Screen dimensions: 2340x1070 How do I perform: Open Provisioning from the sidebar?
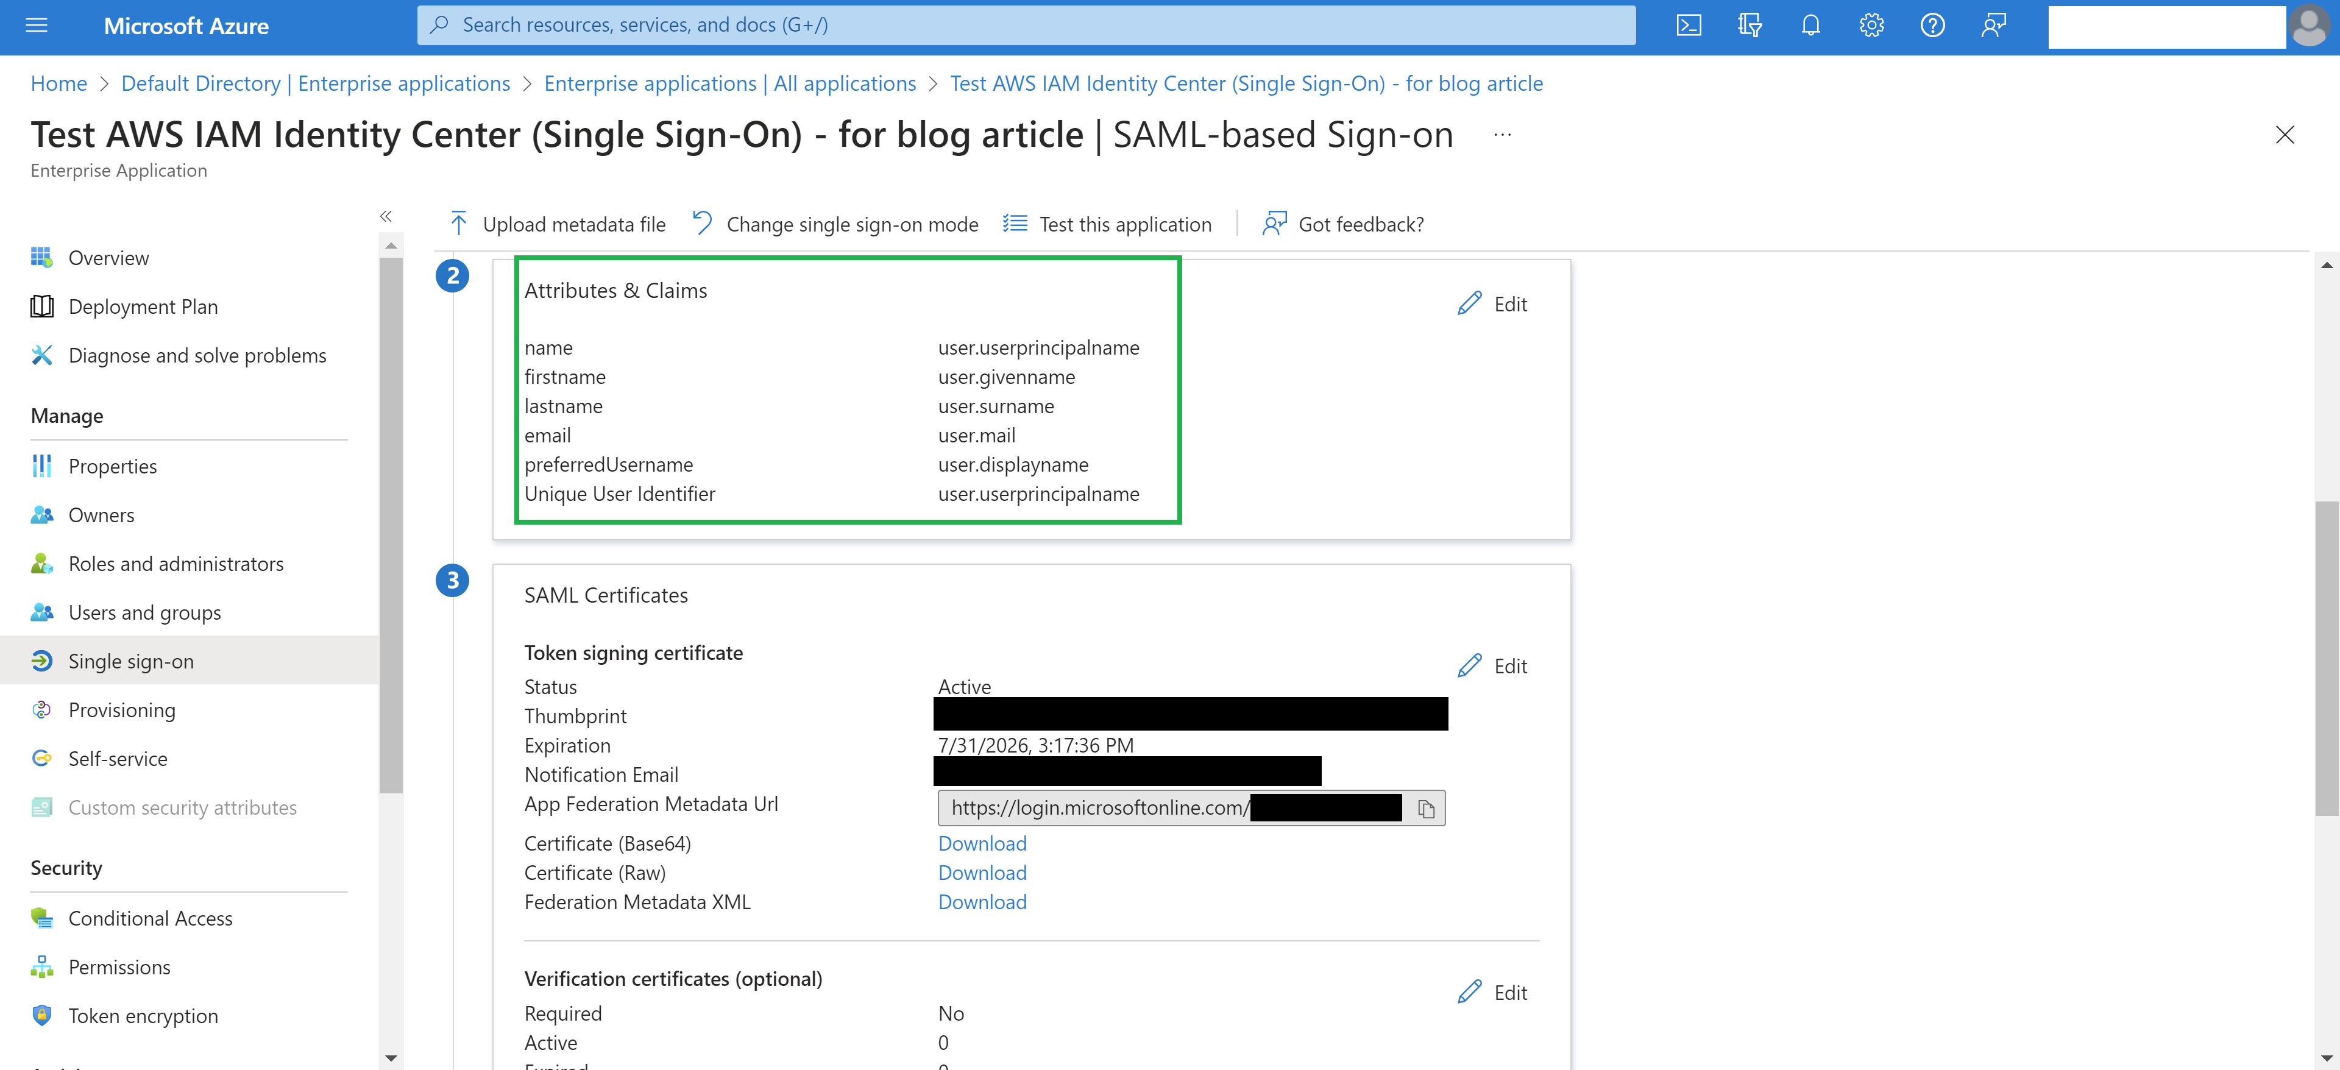point(122,709)
